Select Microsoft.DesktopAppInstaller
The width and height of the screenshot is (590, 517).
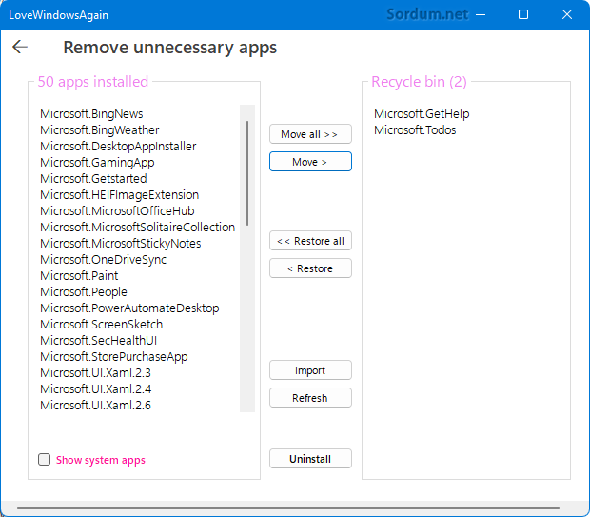coord(118,146)
